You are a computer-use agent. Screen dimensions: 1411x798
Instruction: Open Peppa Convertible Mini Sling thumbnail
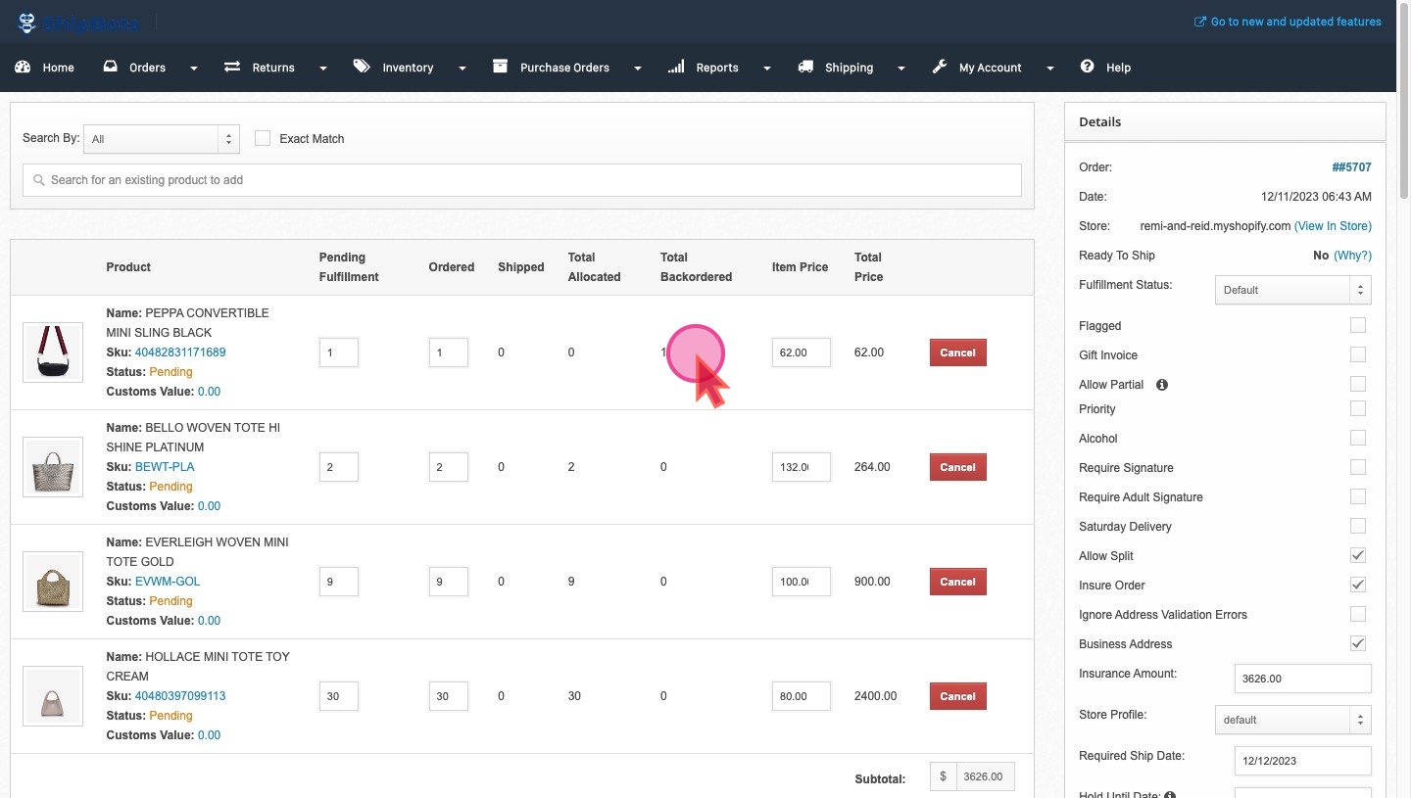pos(53,352)
